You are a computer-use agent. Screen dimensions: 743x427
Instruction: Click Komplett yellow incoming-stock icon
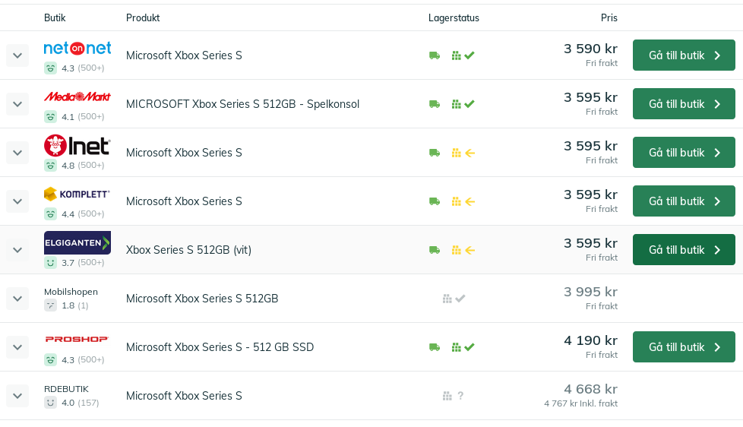pyautogui.click(x=463, y=201)
